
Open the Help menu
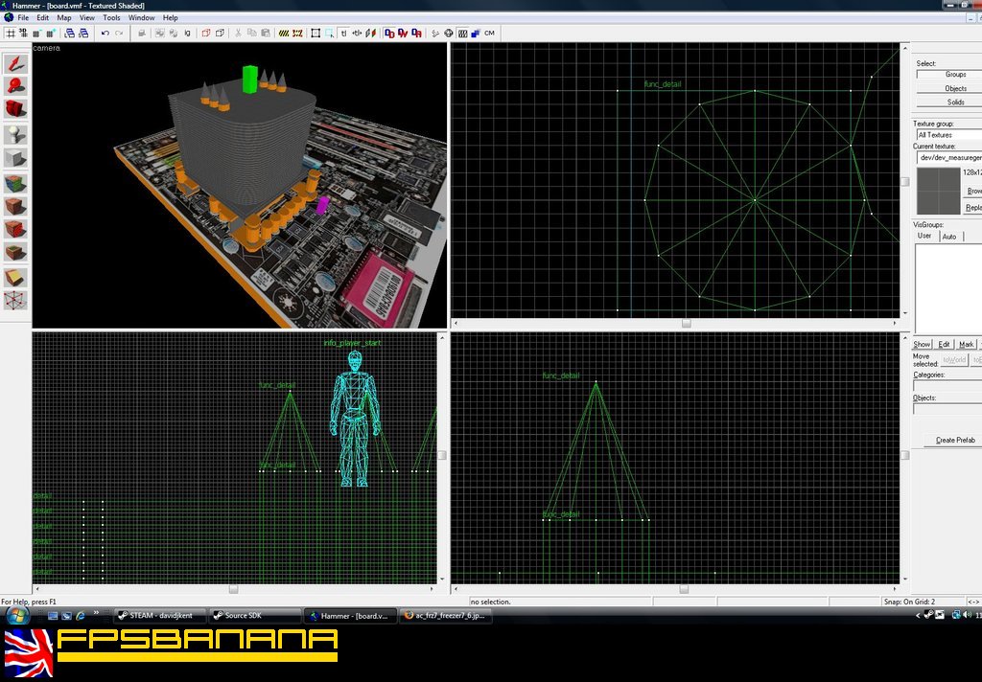click(x=171, y=17)
